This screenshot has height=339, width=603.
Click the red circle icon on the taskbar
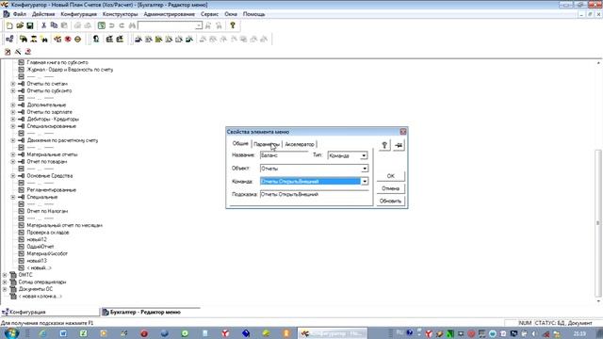pyautogui.click(x=144, y=333)
